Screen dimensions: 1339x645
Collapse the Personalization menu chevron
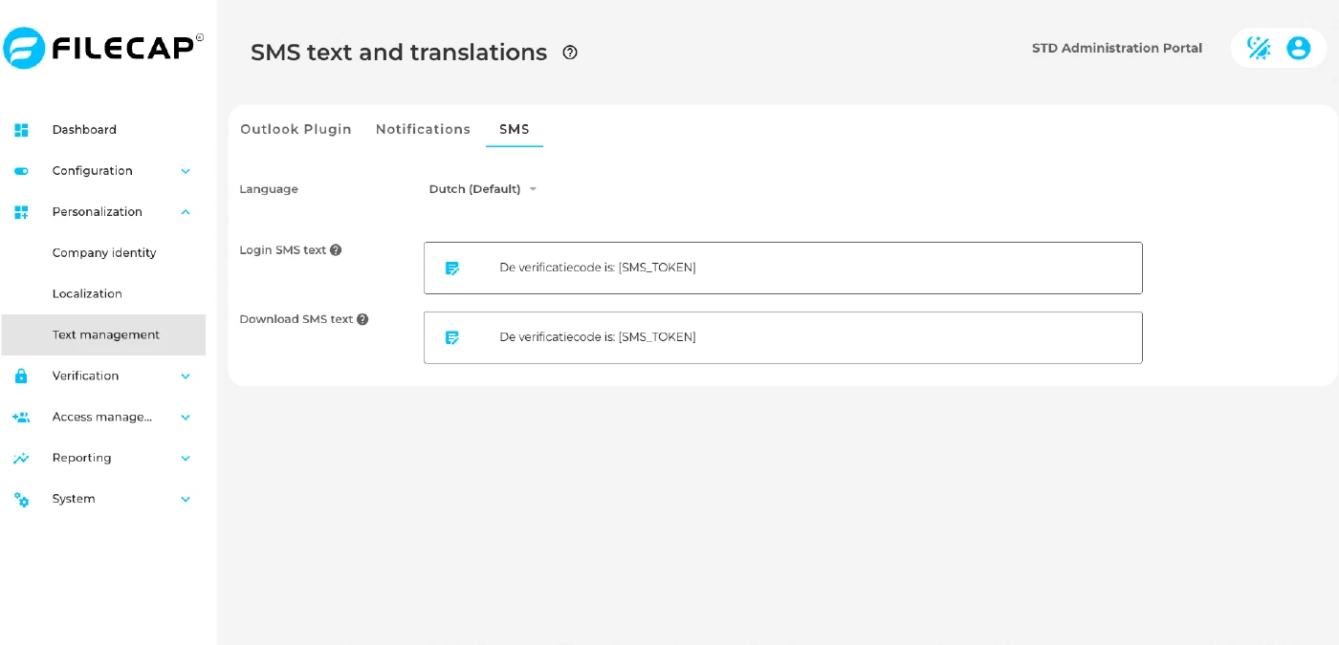[186, 212]
